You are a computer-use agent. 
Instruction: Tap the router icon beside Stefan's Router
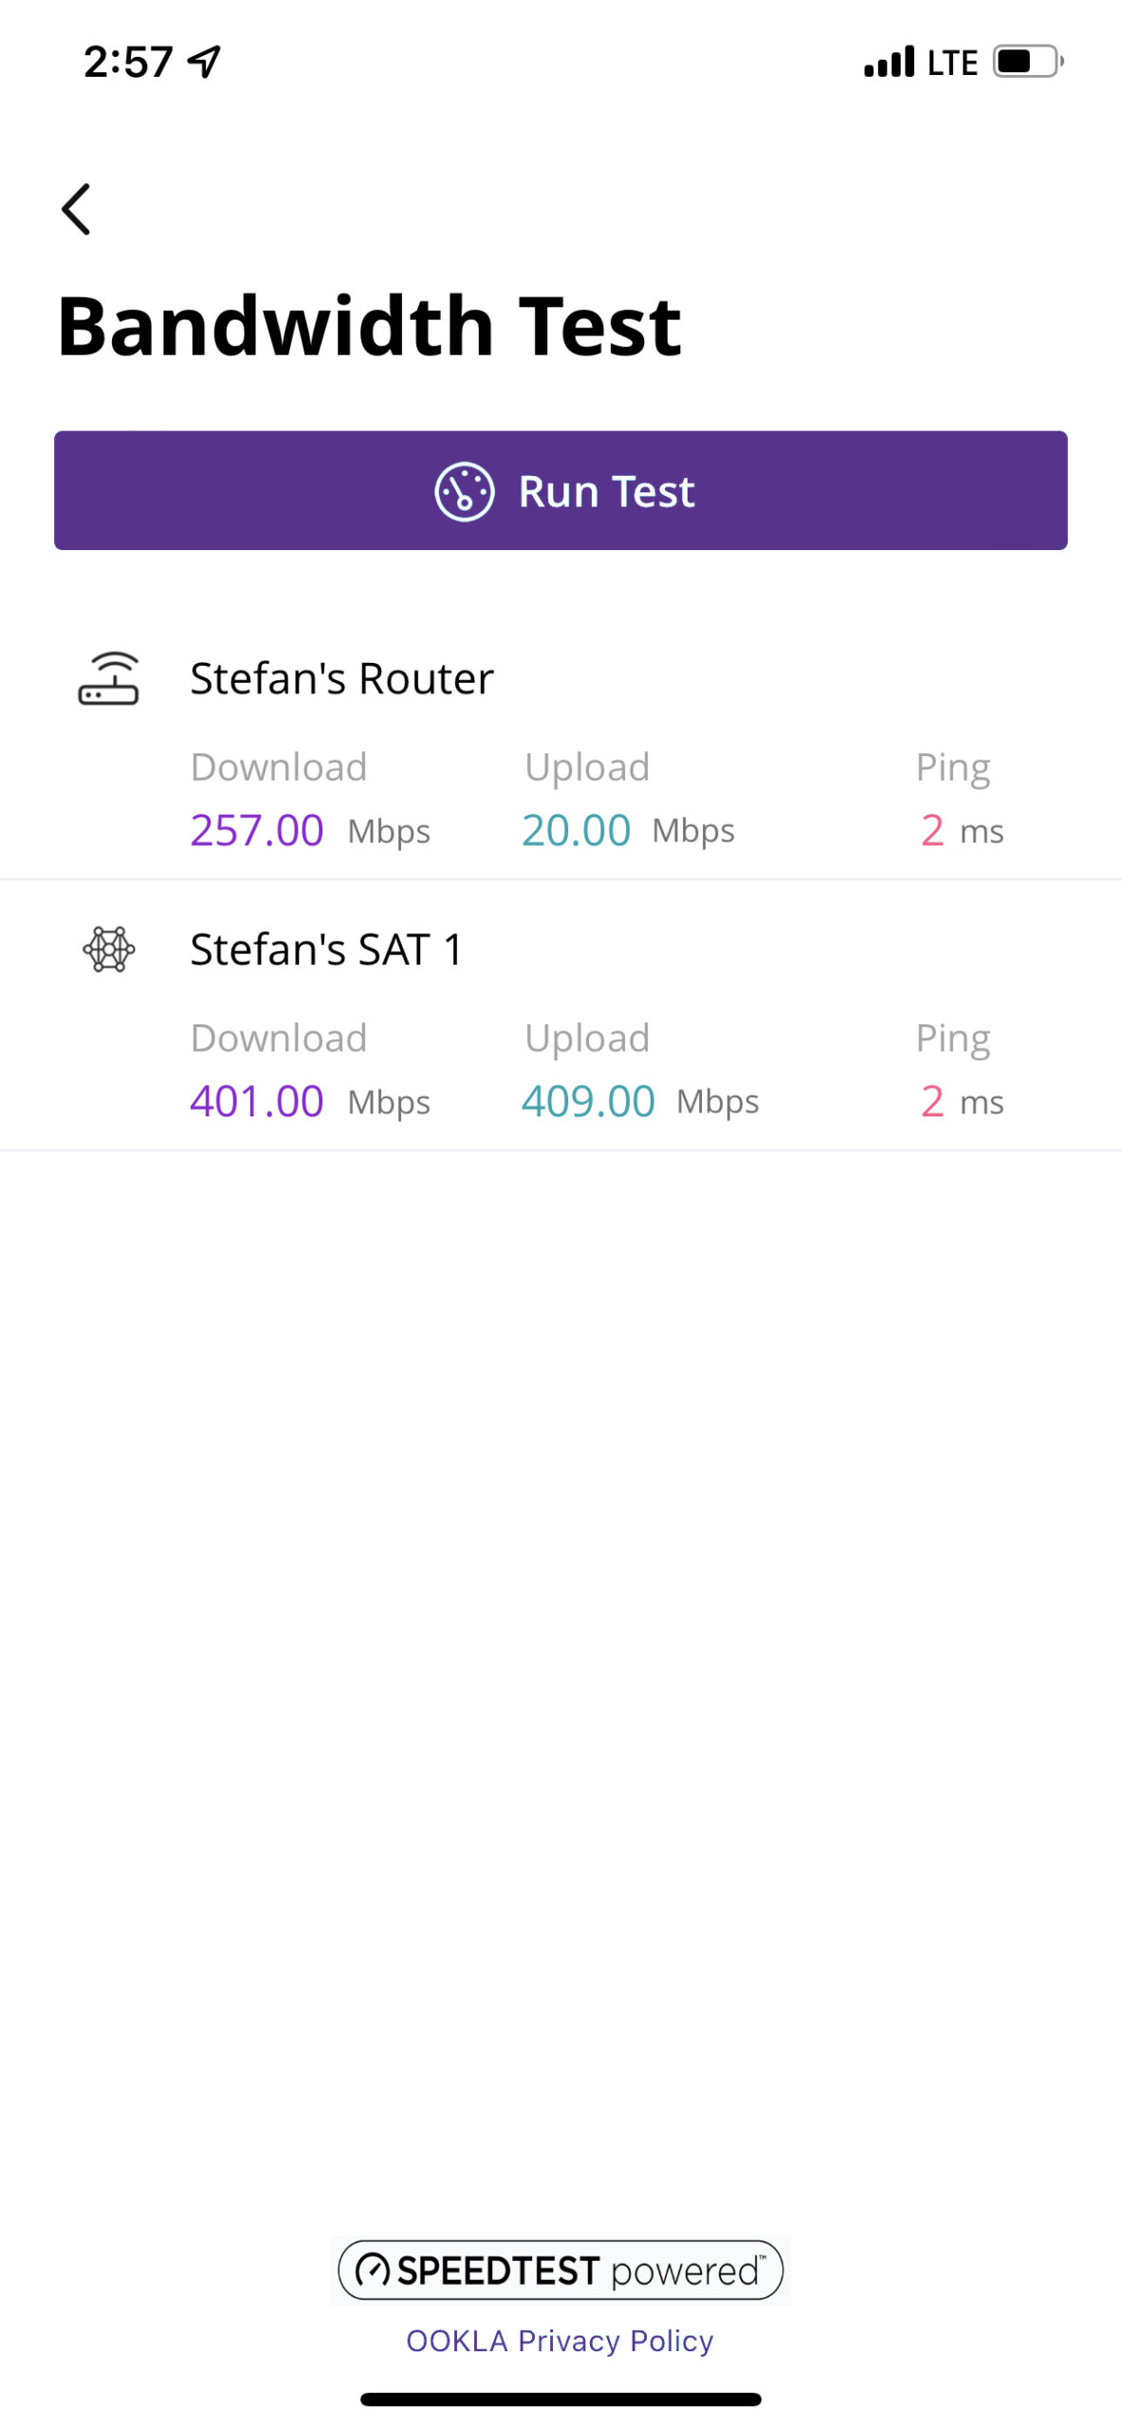point(108,679)
